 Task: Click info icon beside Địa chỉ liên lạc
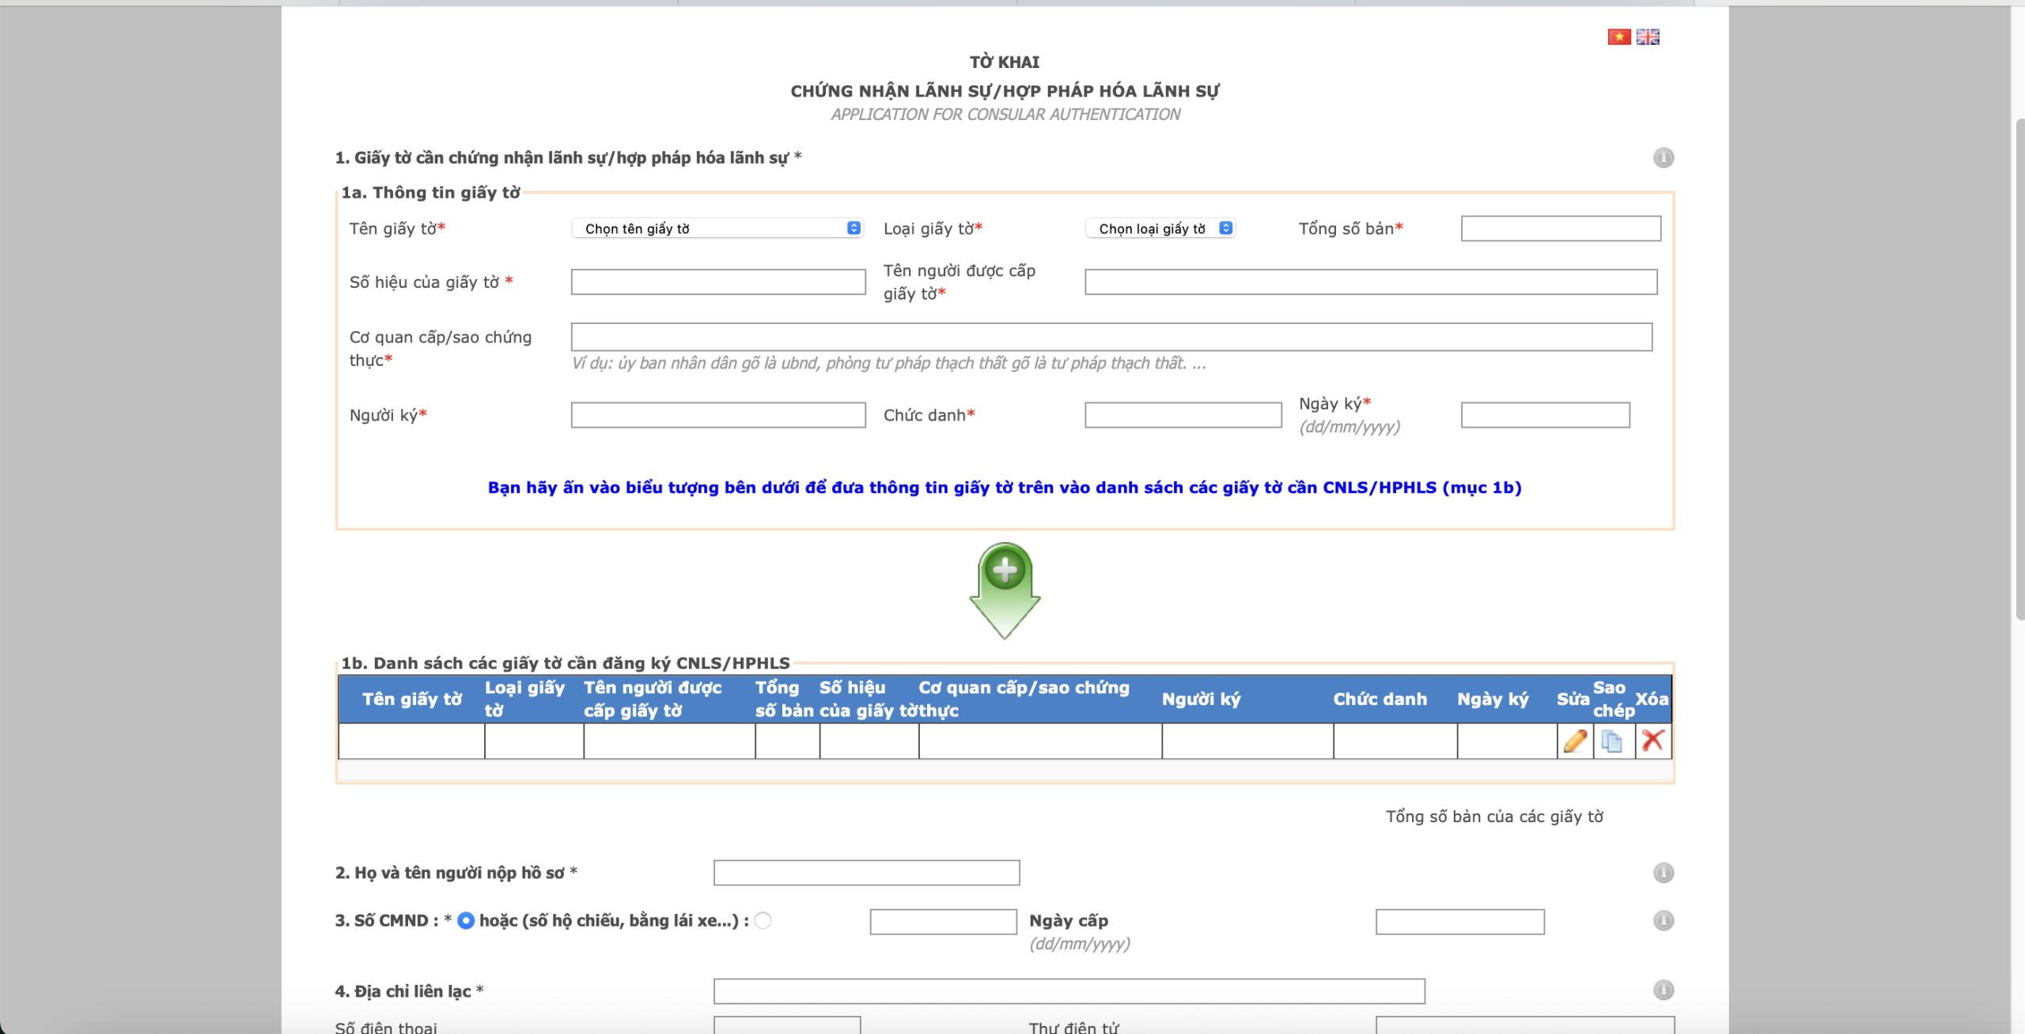1664,991
